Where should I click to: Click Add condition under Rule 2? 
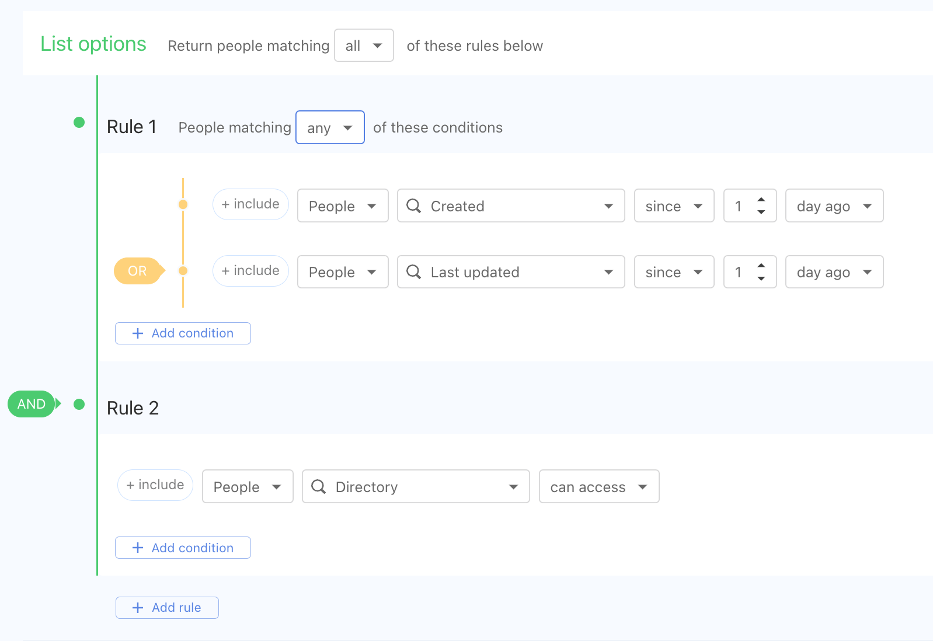tap(183, 548)
